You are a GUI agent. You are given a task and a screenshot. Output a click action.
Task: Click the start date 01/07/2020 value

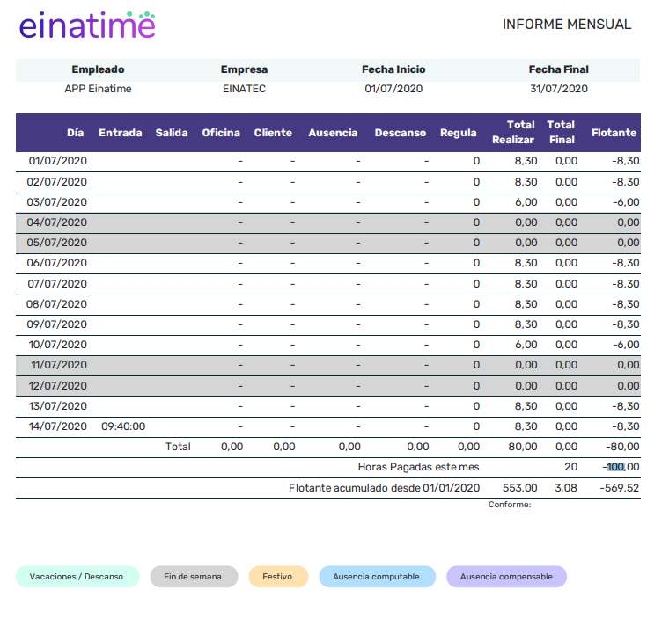tap(393, 89)
